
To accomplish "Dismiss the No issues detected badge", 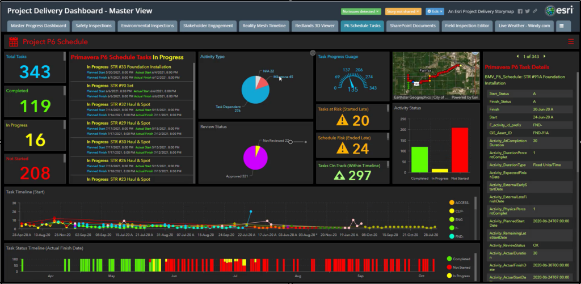I will point(377,11).
